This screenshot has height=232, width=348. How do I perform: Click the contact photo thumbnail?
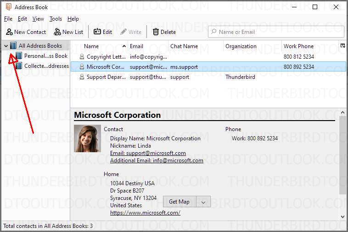click(x=87, y=138)
